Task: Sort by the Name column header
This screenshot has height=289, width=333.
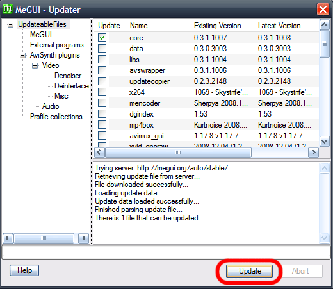Action: pyautogui.click(x=158, y=26)
